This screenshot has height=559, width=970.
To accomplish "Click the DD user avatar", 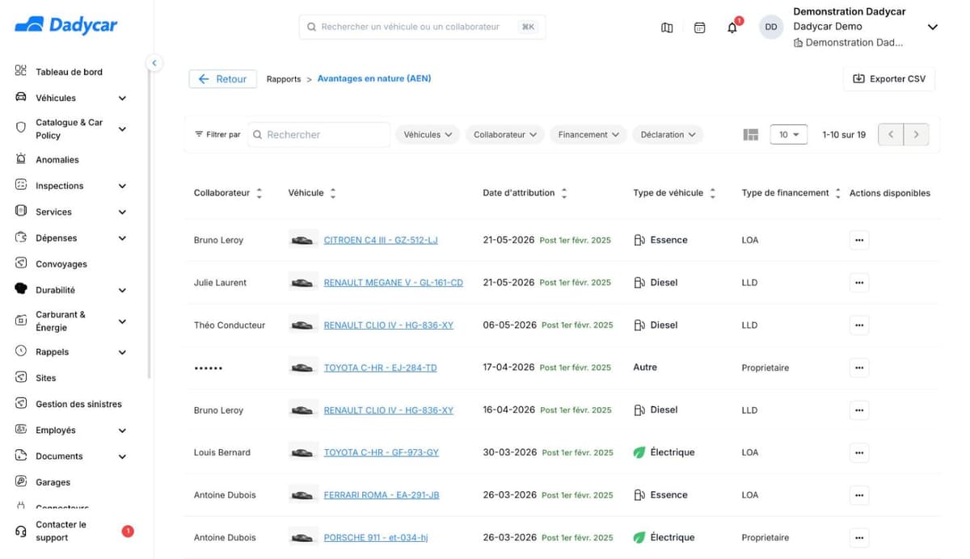I will point(771,27).
